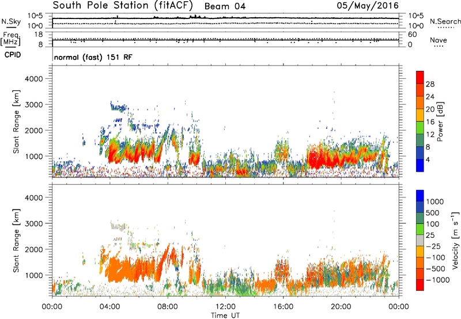Click the "04:00" time tick label

109,307
